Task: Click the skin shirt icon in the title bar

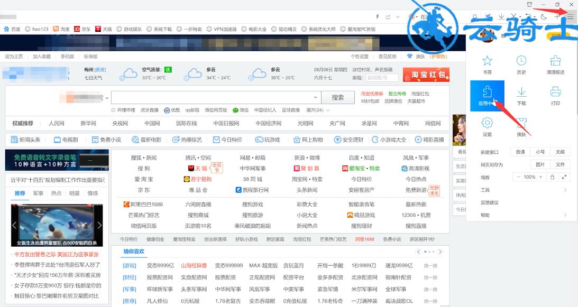Action: (529, 4)
